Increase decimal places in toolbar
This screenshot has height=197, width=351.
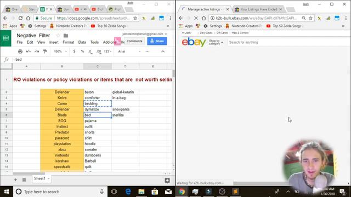click(x=99, y=51)
